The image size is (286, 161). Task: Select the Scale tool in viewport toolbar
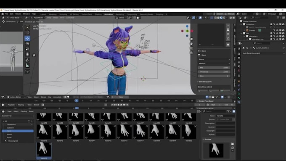pos(27,49)
